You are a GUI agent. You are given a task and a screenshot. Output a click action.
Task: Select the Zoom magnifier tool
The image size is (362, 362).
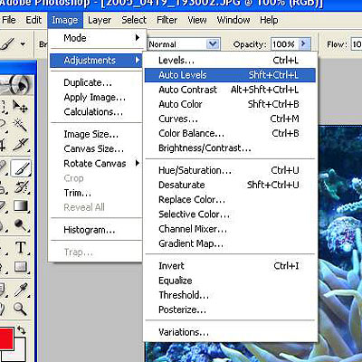point(21,309)
